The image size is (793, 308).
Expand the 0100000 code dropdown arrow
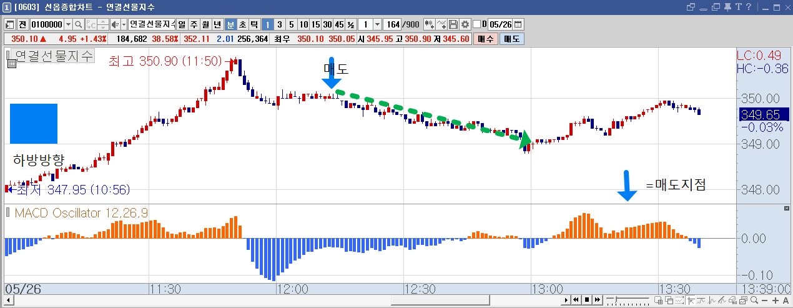coord(68,24)
